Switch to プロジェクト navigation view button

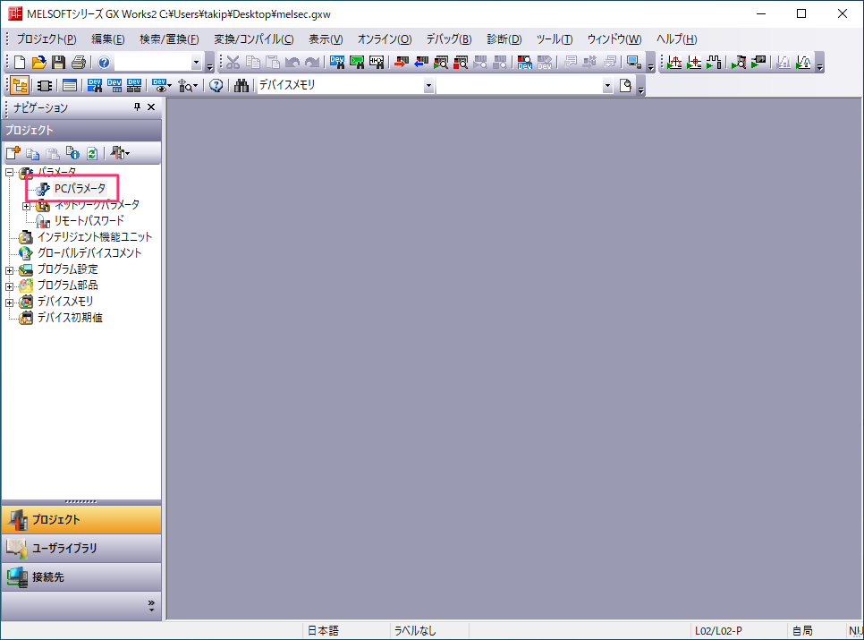tap(81, 519)
